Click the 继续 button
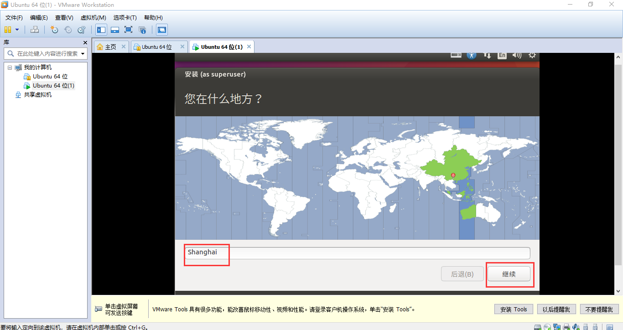This screenshot has width=623, height=330. point(509,274)
